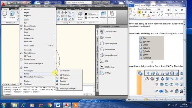The image size is (192, 108).
Task: Choose Elliptical Cylinder from tool palette
Action: pyautogui.click(x=109, y=43)
